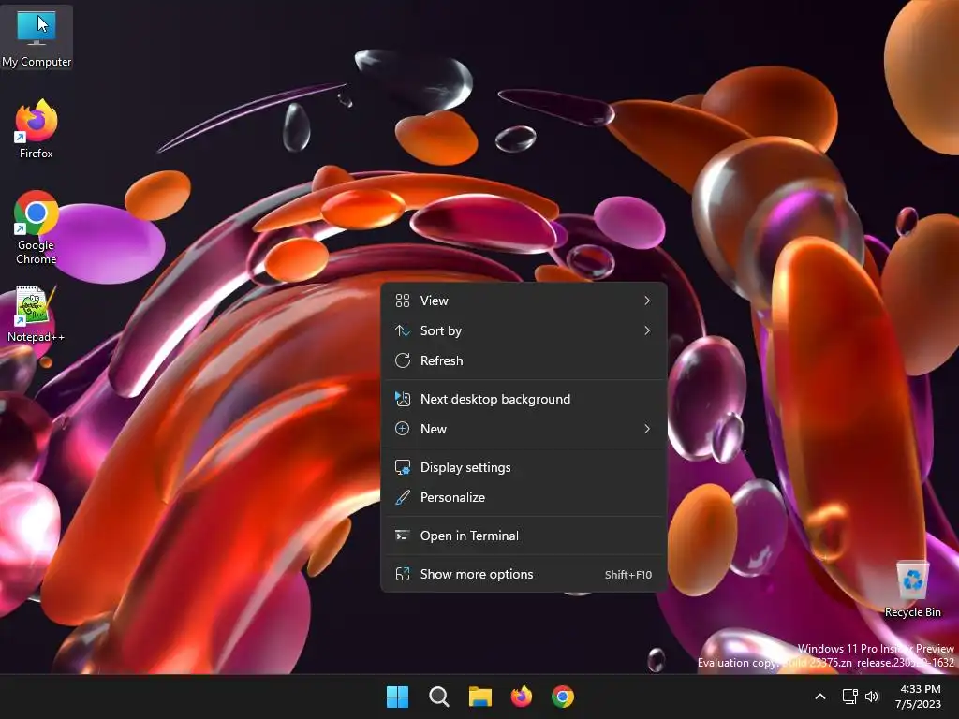The width and height of the screenshot is (959, 719).
Task: Choose Refresh in the context menu
Action: click(x=524, y=360)
